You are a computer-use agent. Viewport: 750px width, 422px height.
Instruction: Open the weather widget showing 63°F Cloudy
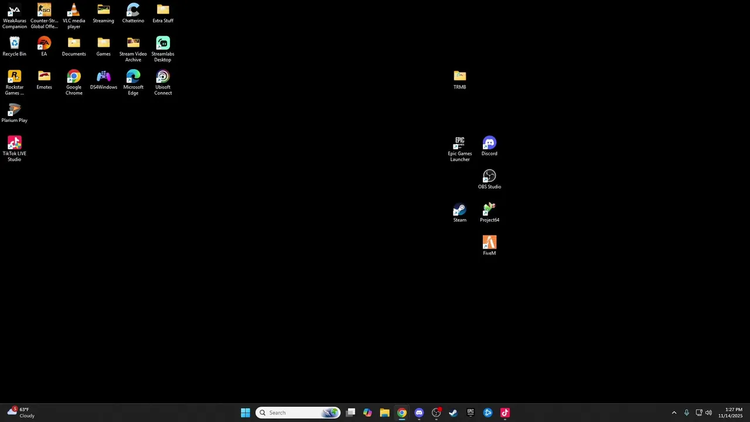click(x=21, y=413)
